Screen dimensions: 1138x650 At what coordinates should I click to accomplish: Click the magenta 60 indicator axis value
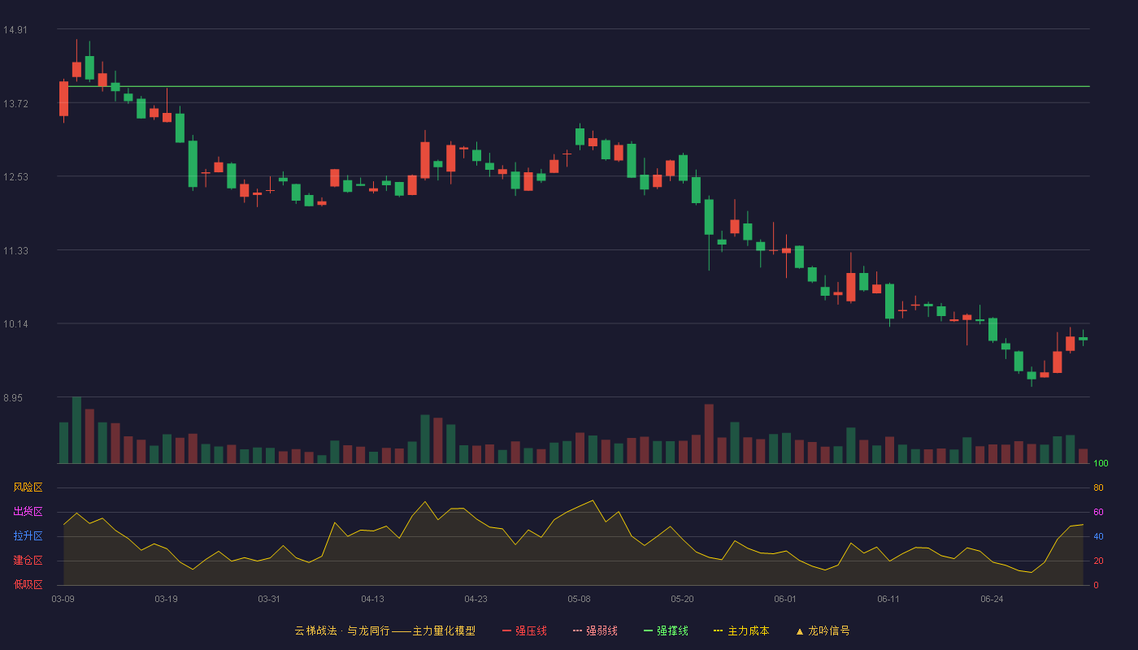click(x=1098, y=512)
